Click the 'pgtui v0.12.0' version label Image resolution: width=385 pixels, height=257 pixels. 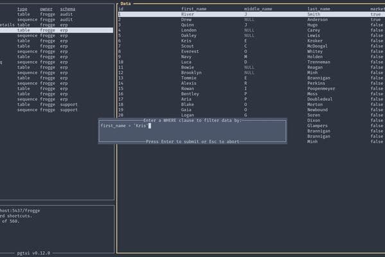[x=33, y=253]
